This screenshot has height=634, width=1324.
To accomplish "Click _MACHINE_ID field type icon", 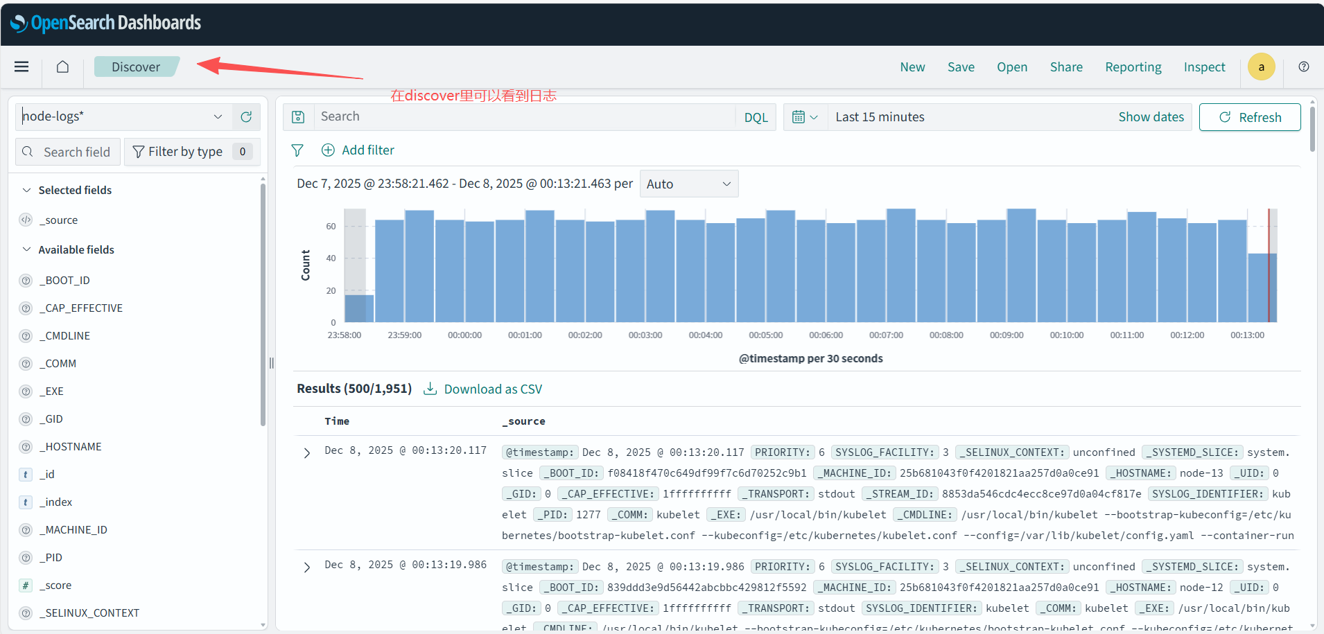I will point(26,530).
